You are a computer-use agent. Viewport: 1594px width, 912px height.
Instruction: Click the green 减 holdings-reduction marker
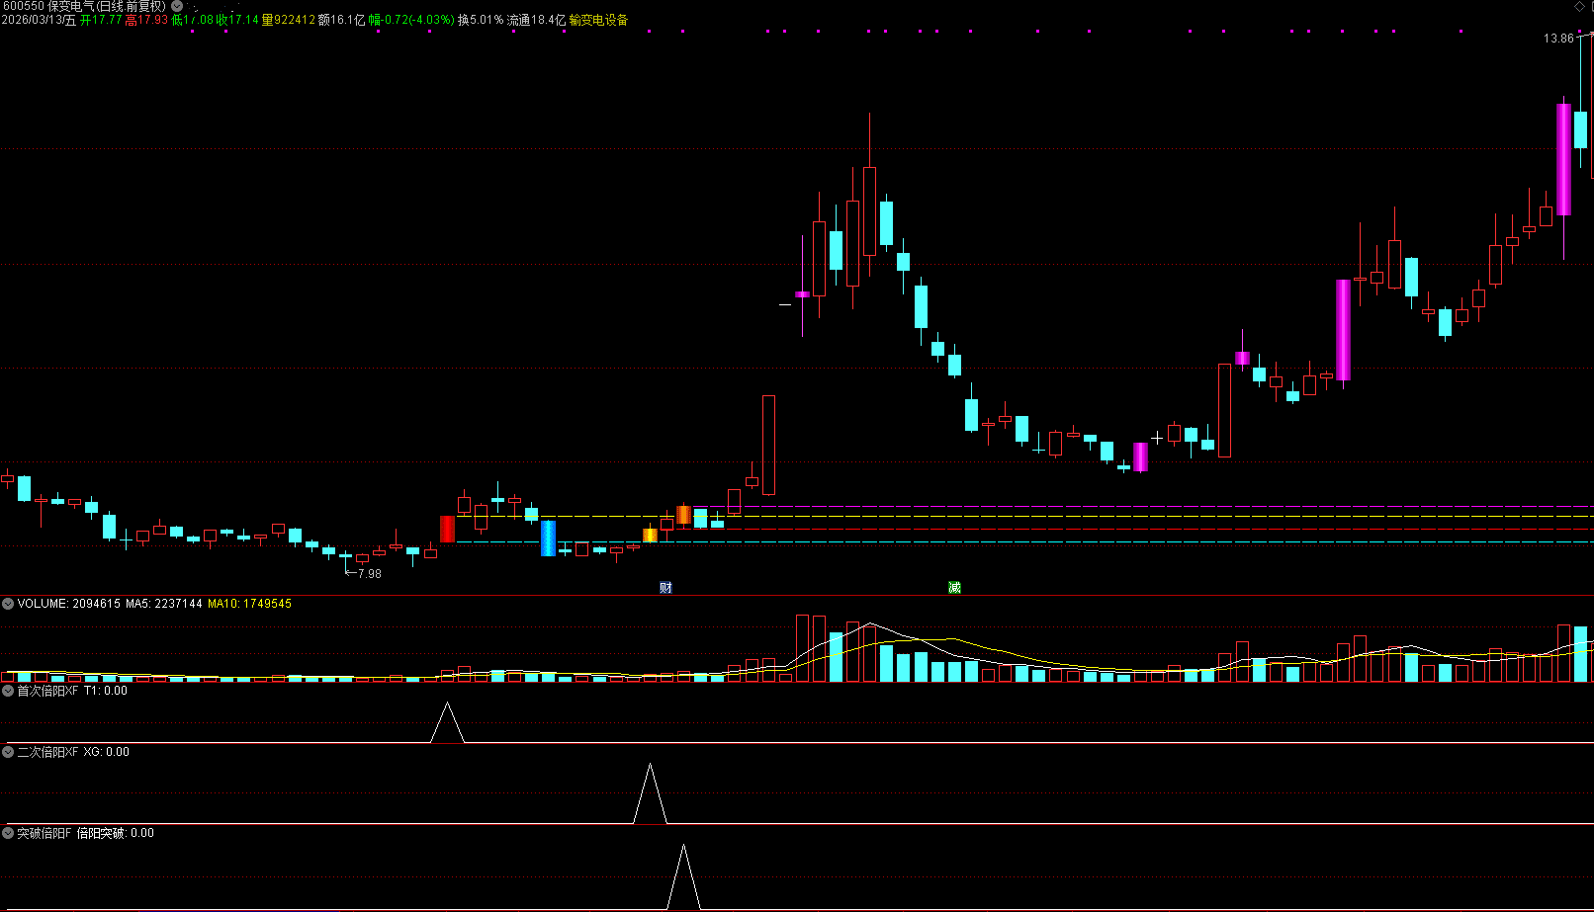click(x=954, y=588)
